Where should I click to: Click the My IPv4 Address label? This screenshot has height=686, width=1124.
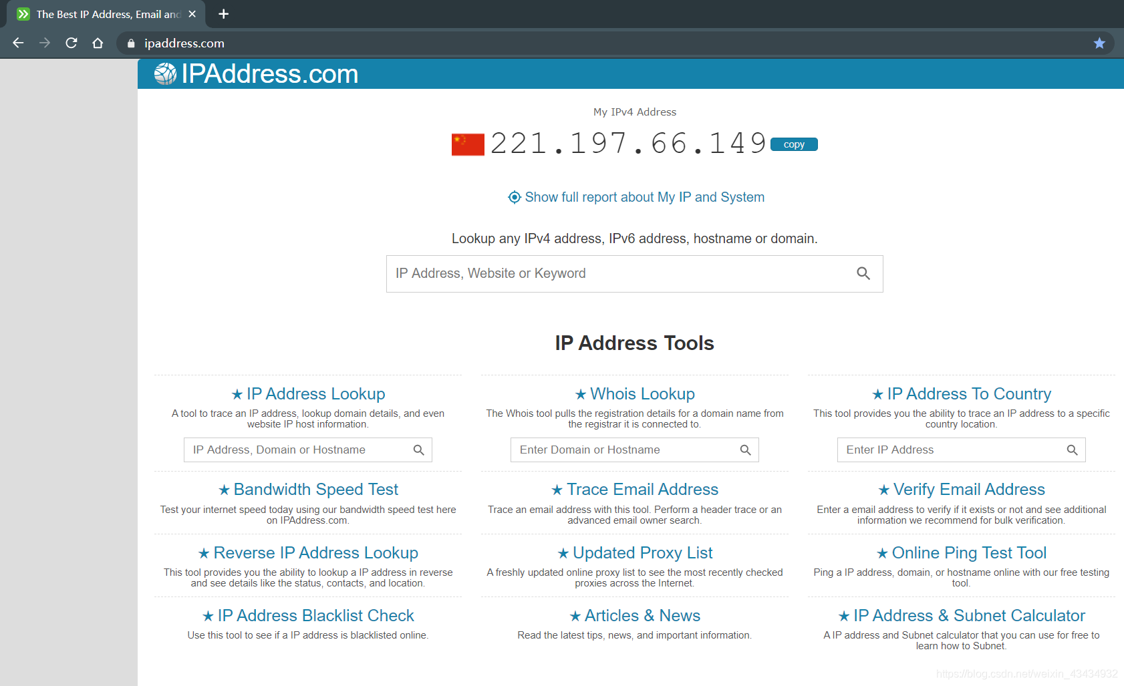click(635, 112)
